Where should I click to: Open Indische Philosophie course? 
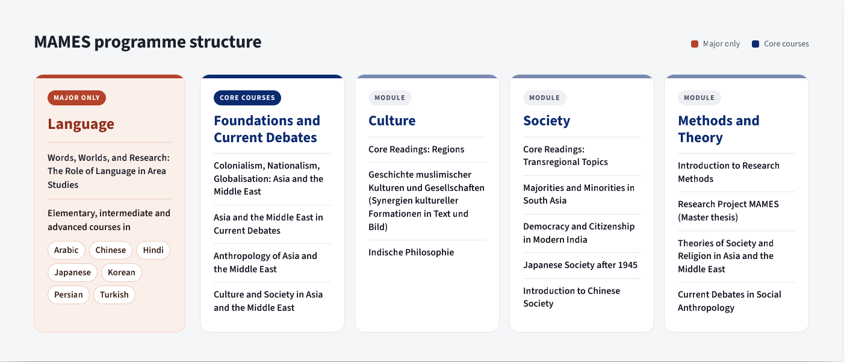pyautogui.click(x=411, y=252)
